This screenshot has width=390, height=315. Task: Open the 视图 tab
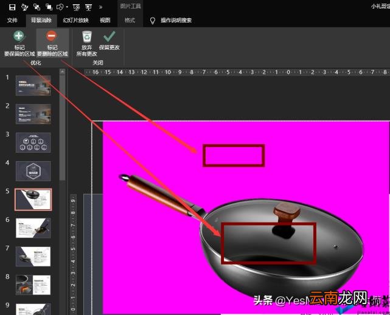pos(105,20)
